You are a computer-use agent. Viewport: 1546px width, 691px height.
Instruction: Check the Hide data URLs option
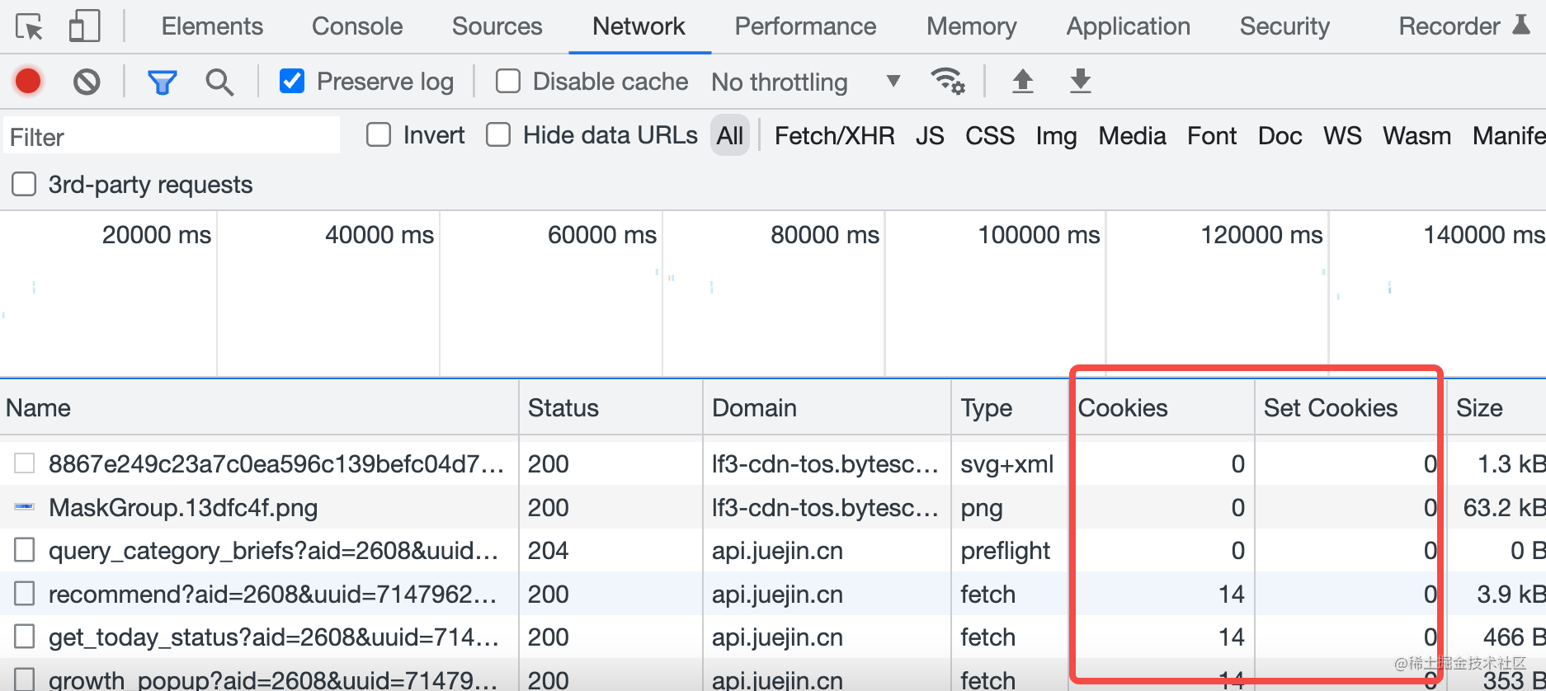[498, 135]
